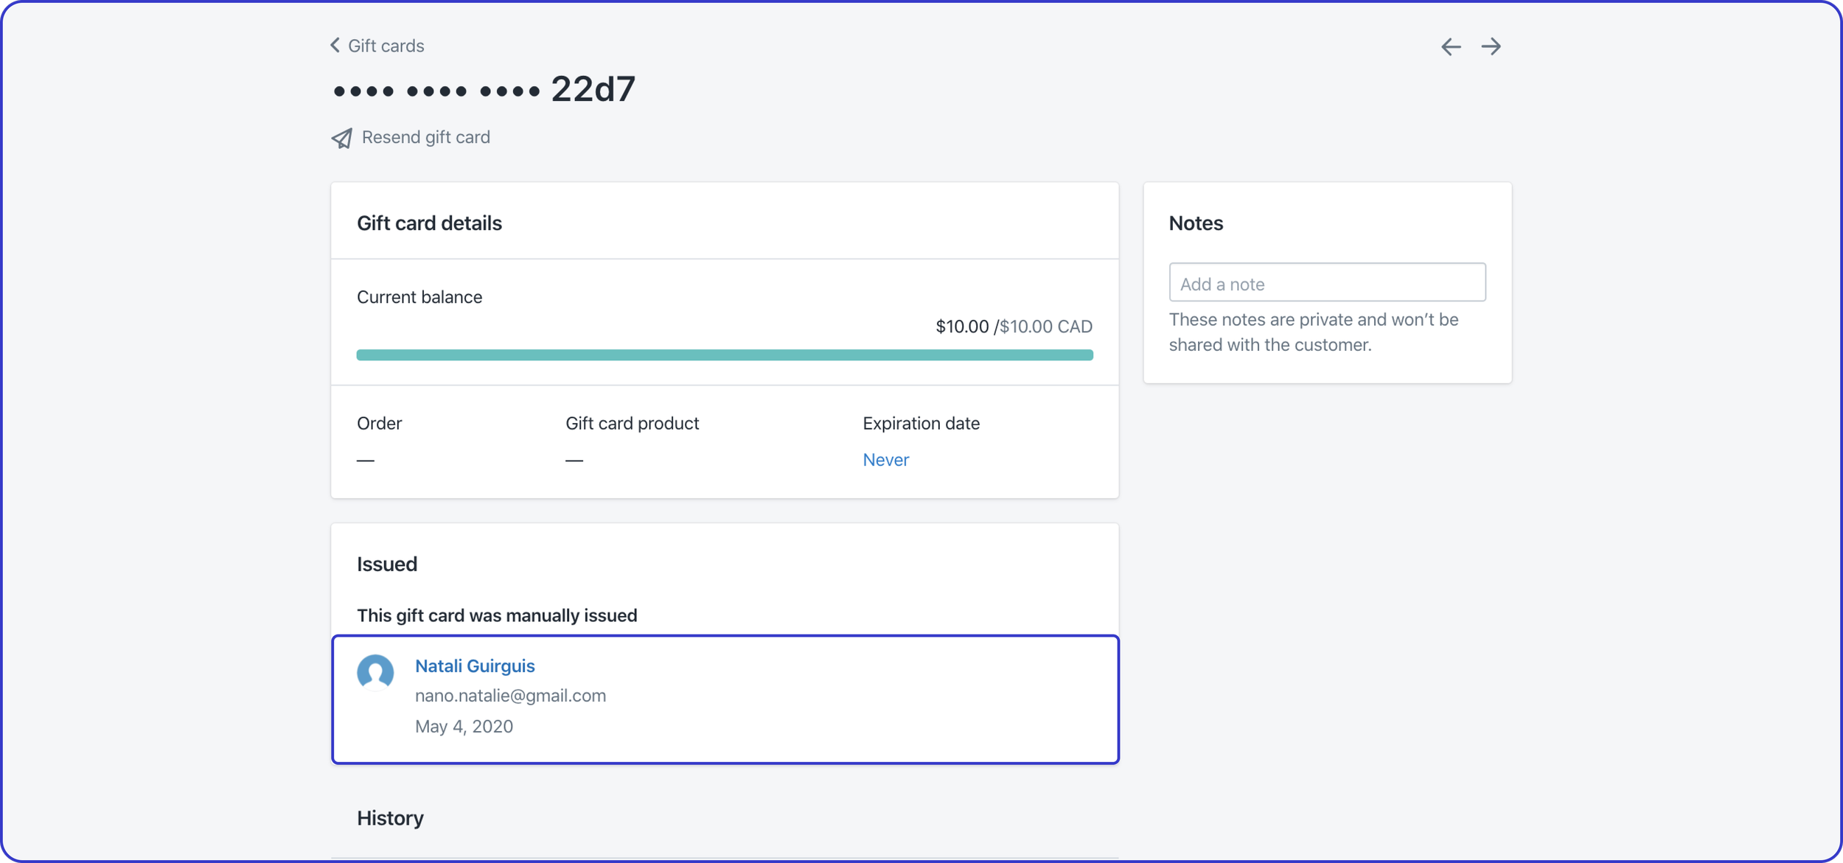Click the Order dash value
The height and width of the screenshot is (863, 1843).
[366, 460]
